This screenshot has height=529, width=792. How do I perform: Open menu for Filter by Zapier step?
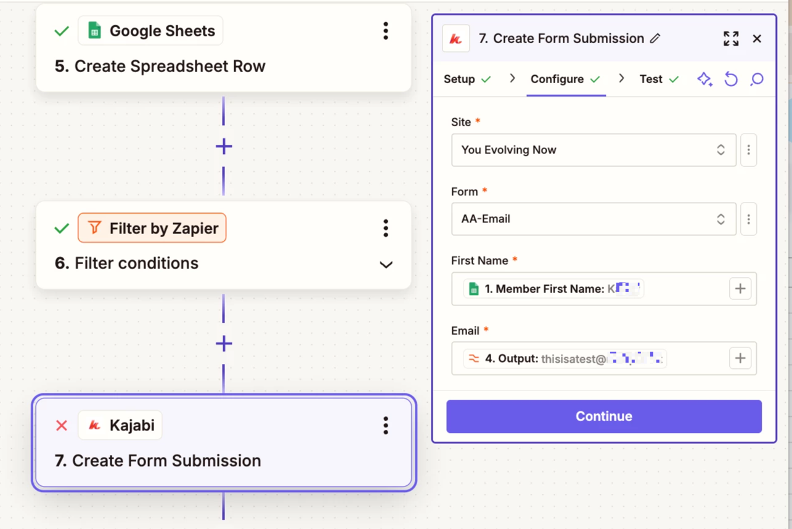pos(386,228)
